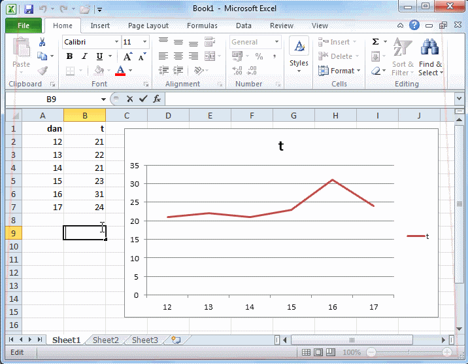Click the green File button

(x=24, y=26)
